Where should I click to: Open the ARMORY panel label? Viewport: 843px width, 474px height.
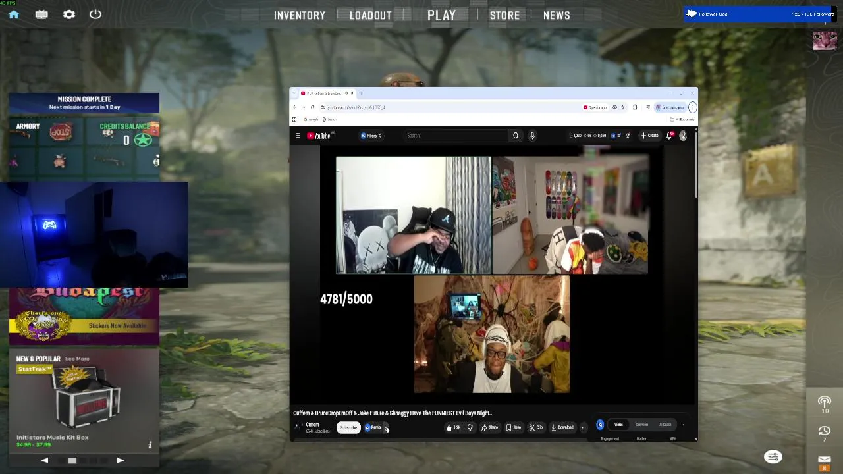28,126
